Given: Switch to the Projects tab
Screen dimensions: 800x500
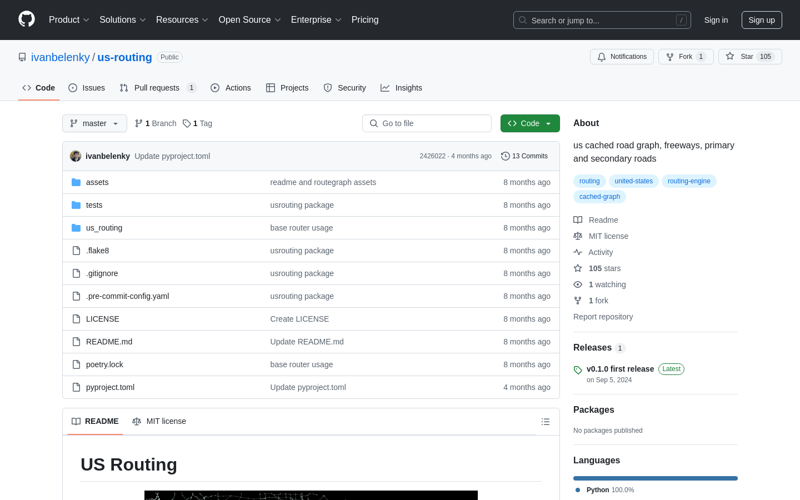Looking at the screenshot, I should click(287, 88).
